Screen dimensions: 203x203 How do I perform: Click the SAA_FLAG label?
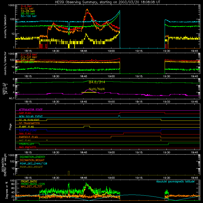pyautogui.click(x=25, y=133)
